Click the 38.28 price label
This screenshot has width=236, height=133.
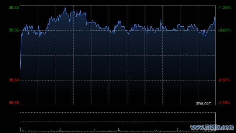[14, 103]
